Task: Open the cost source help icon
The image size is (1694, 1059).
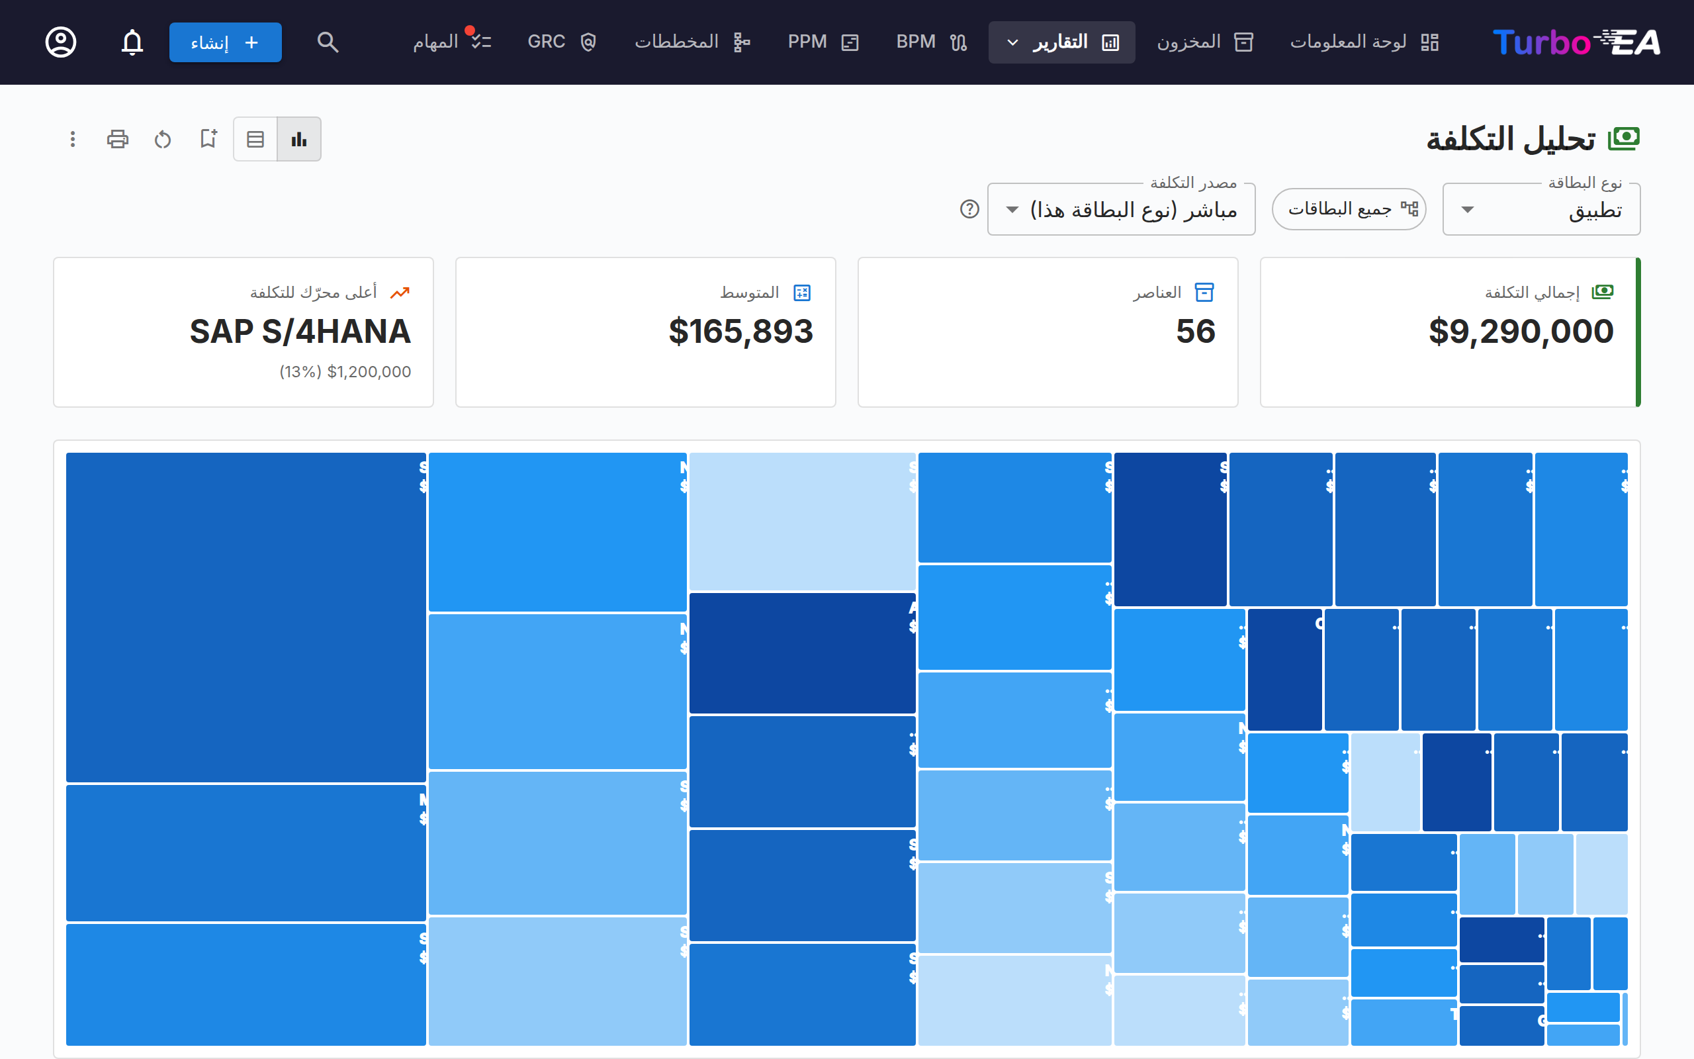Action: tap(969, 208)
